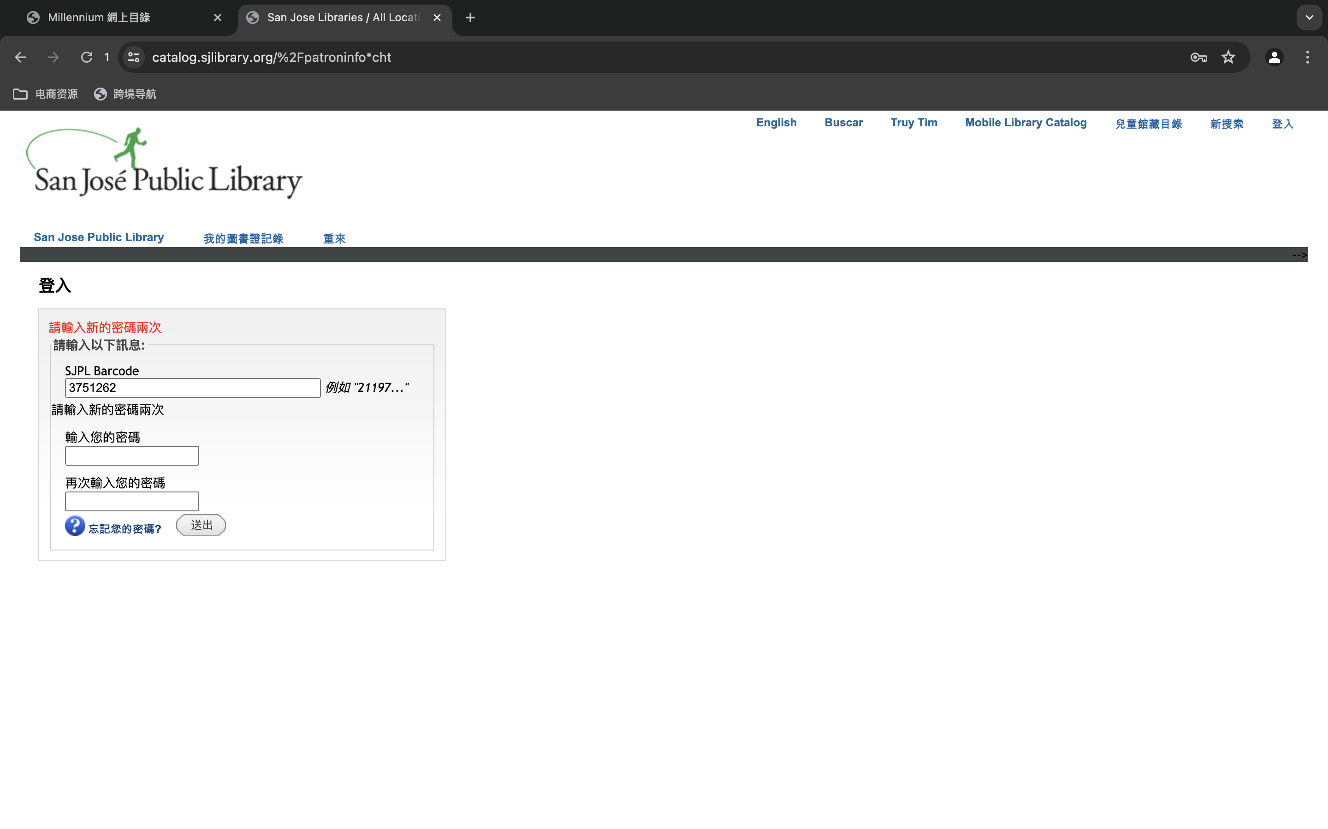Click the browser forward arrow
1328x829 pixels.
point(53,57)
